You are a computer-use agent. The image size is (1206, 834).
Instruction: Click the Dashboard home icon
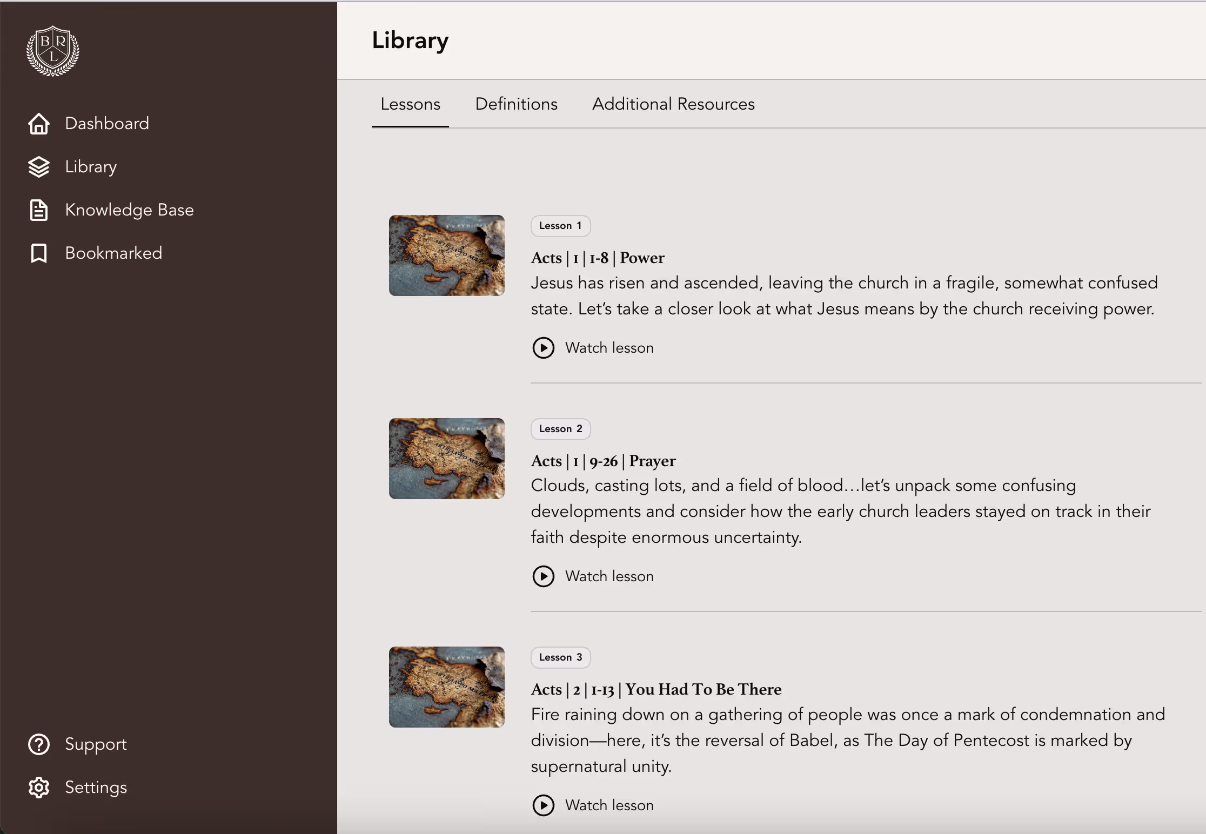pos(39,124)
